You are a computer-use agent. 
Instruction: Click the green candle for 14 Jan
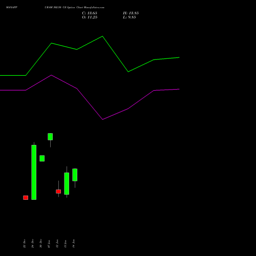(75, 175)
